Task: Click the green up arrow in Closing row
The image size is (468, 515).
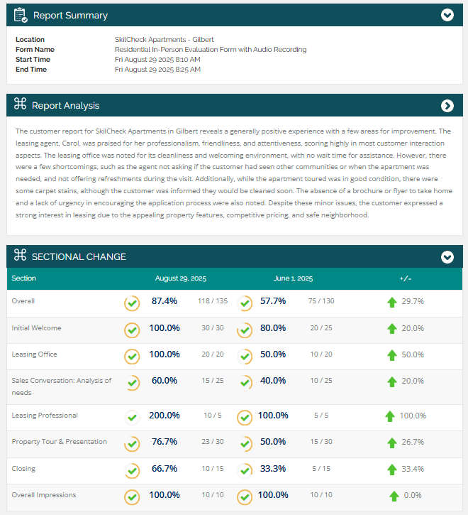Action: tap(391, 470)
